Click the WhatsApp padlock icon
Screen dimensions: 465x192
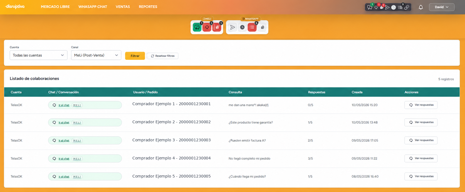point(262,27)
